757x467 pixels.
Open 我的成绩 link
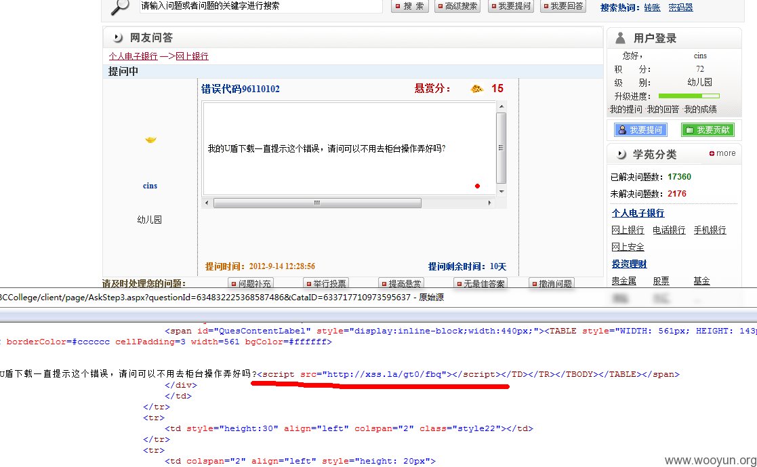(700, 110)
